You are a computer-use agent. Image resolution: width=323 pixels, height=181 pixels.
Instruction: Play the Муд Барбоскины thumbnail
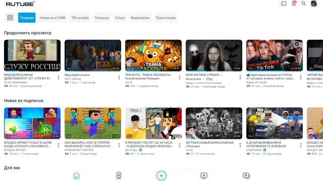[x=93, y=55]
